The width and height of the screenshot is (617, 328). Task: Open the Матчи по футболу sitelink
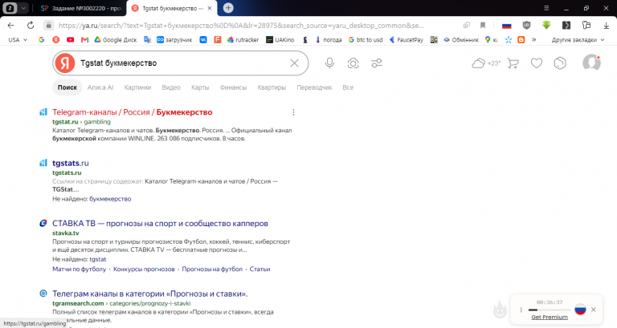click(x=79, y=269)
